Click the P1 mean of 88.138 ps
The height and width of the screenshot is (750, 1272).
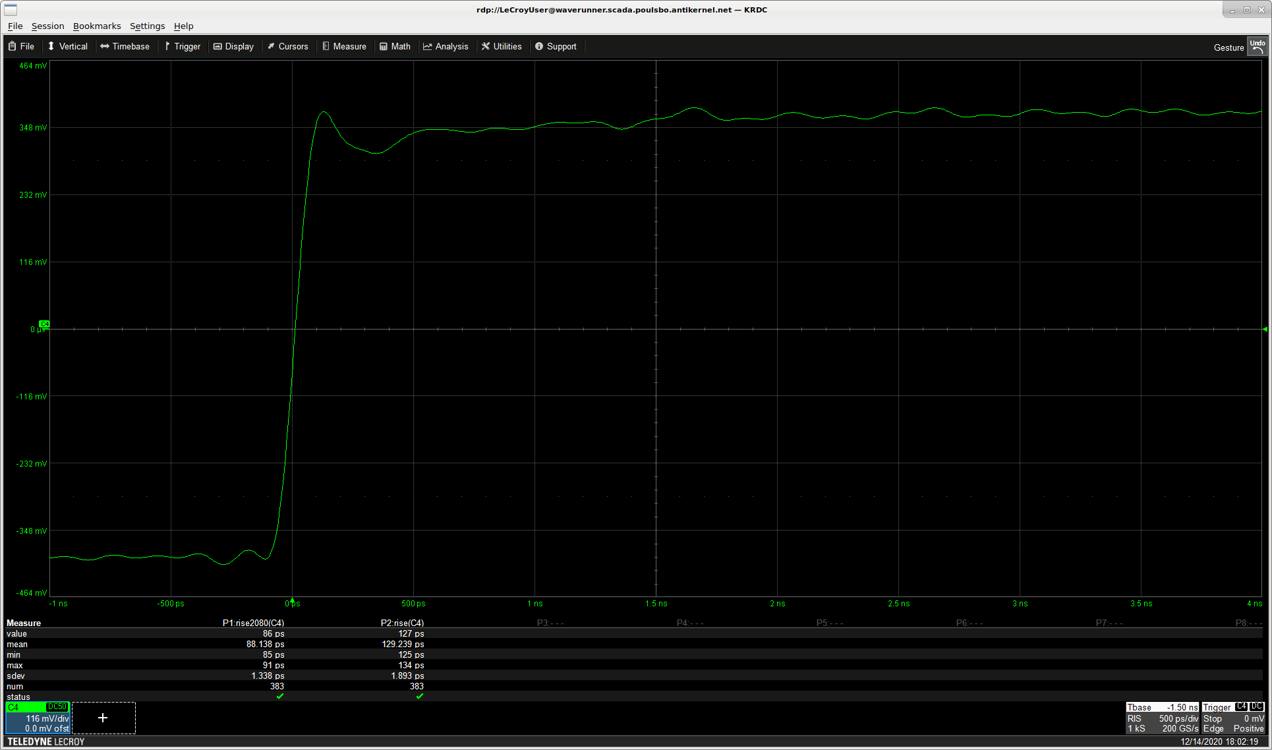click(x=266, y=644)
